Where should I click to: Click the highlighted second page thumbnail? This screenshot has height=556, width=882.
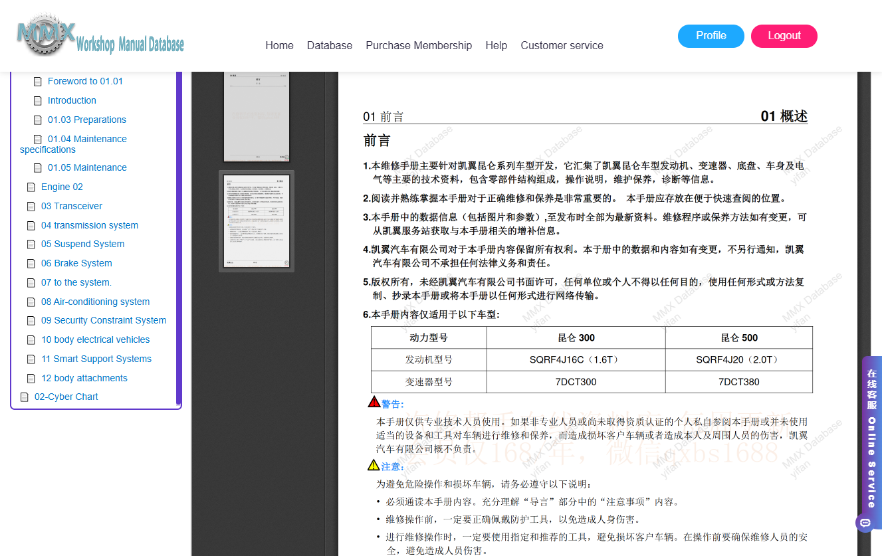257,221
